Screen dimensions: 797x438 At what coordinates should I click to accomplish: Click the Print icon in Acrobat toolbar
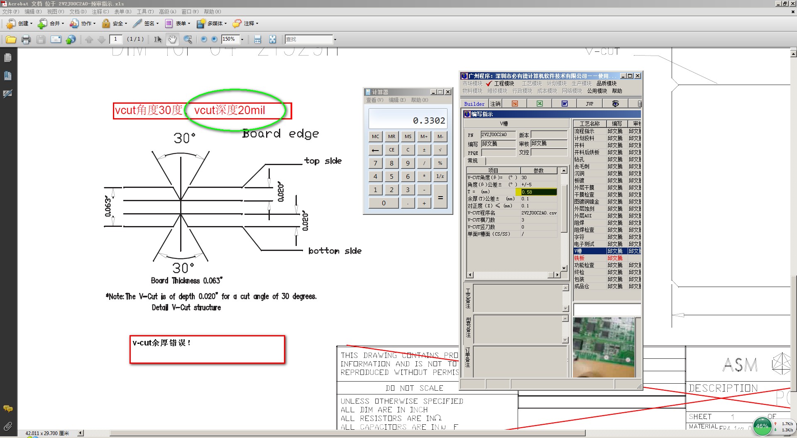(26, 39)
